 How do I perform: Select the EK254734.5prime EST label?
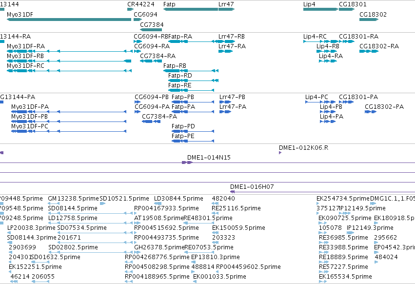tap(343, 199)
